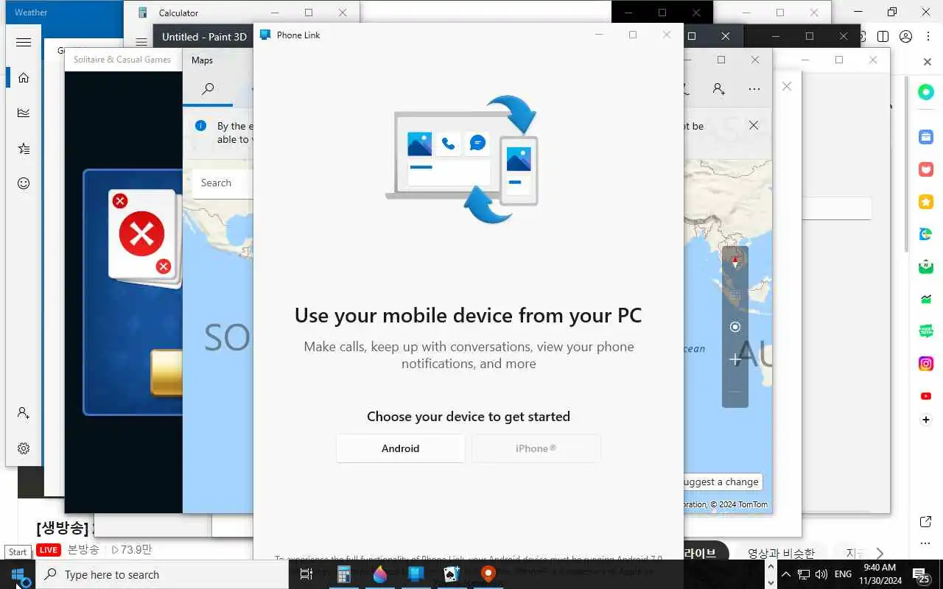The image size is (943, 589).
Task: Open taskbar clock and date
Action: pos(880,574)
